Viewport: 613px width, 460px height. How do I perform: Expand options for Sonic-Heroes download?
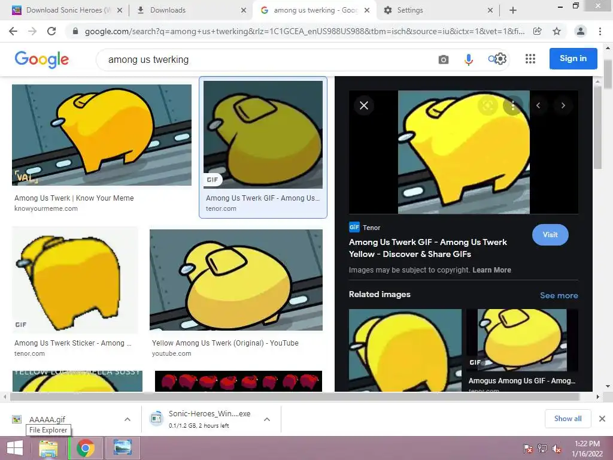tap(267, 419)
